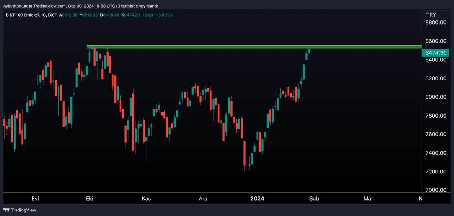Click the Kas month label on the time axis
The width and height of the screenshot is (454, 216).
[x=146, y=198]
